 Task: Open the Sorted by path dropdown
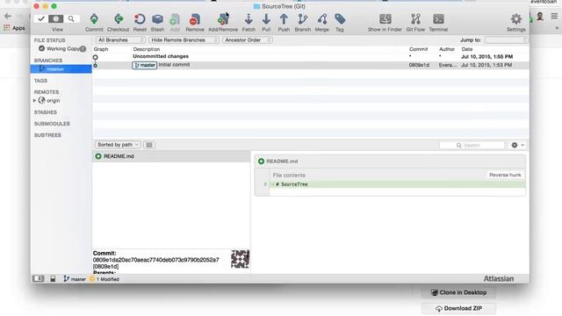(x=118, y=145)
